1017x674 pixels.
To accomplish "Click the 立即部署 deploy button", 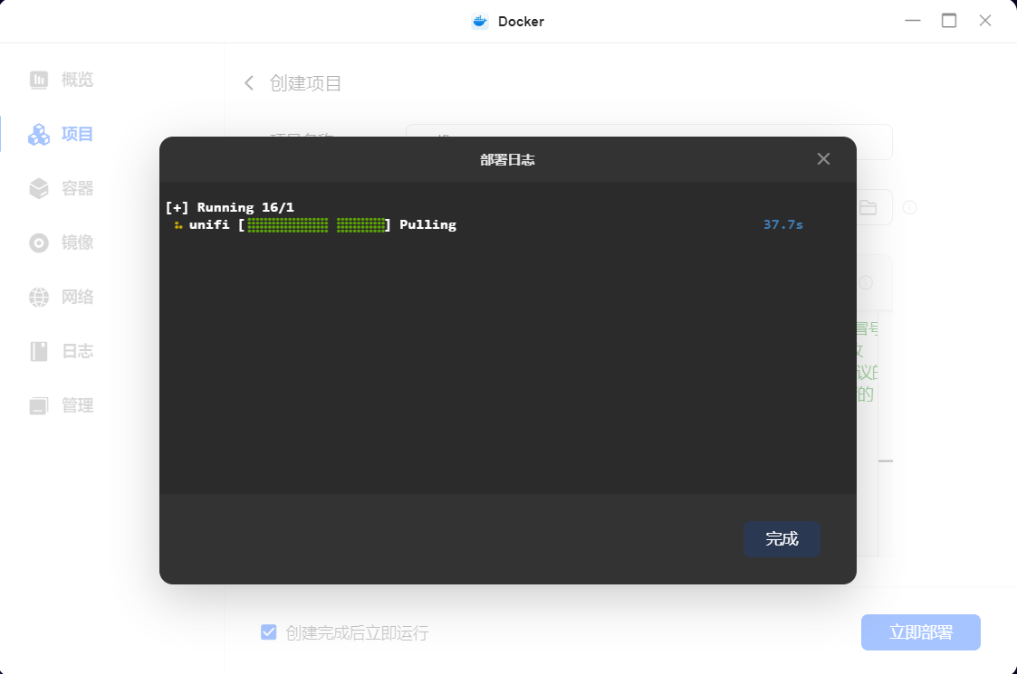I will pos(920,632).
